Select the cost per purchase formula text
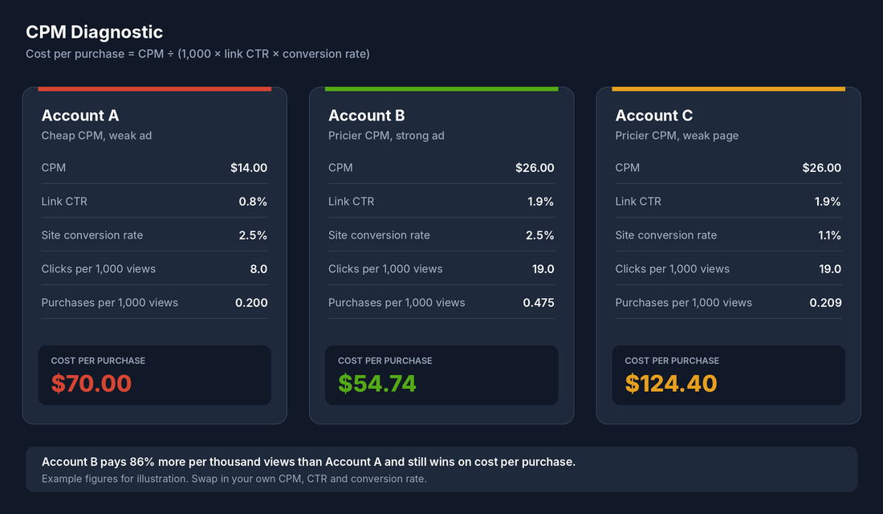This screenshot has width=883, height=514. click(197, 54)
